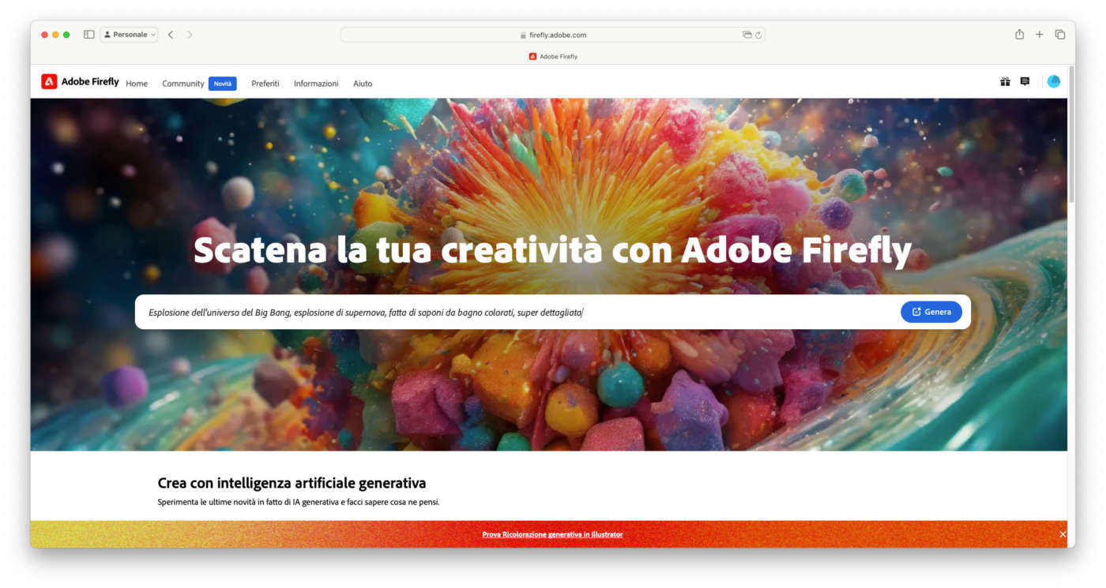Click the Safari share icon

1019,35
